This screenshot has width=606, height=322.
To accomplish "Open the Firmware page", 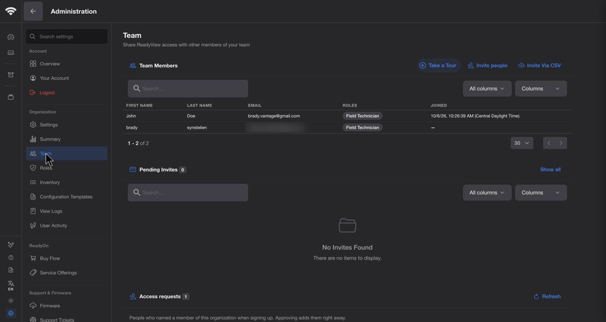I will click(x=67, y=306).
